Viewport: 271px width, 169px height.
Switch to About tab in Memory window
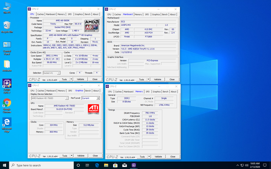pos(174,92)
